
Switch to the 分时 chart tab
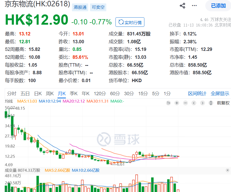tap(12, 93)
